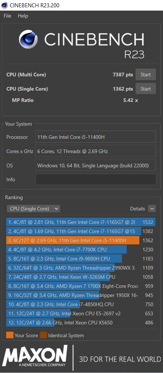Click the orange Your Score legend swatch

point(10,335)
